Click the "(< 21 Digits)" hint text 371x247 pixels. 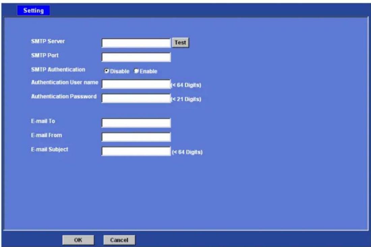(186, 99)
